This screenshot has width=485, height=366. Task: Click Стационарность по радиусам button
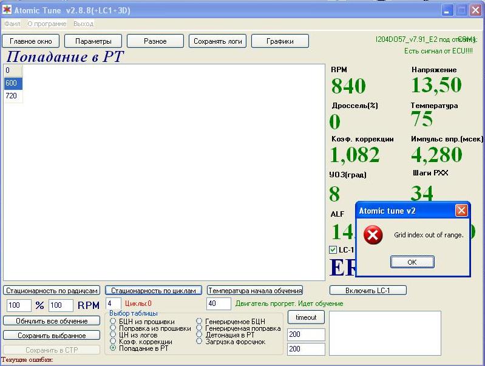coord(52,291)
